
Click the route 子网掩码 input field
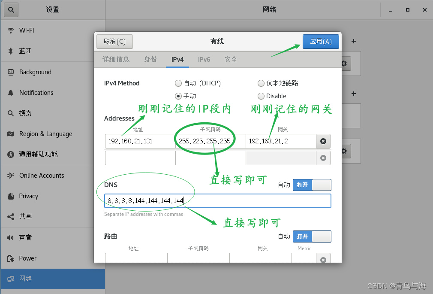click(198, 258)
